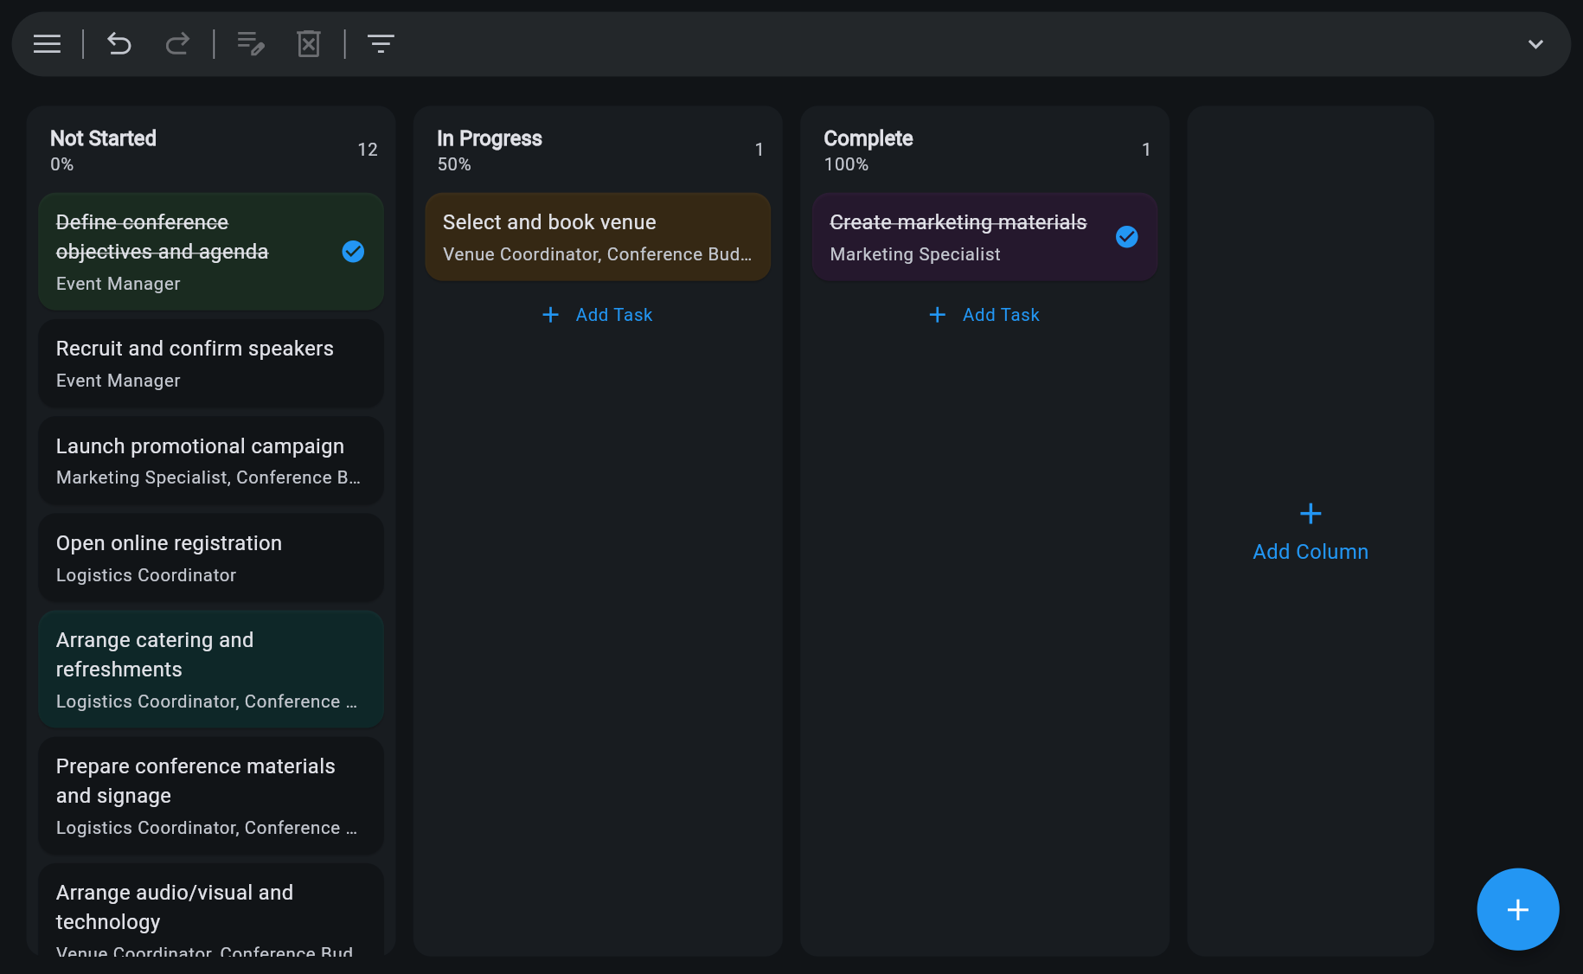Open the hamburger menu

coord(46,43)
